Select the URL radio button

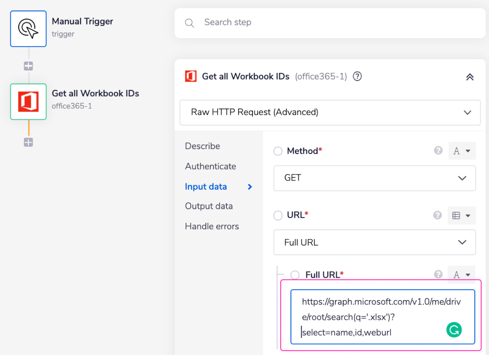(278, 215)
